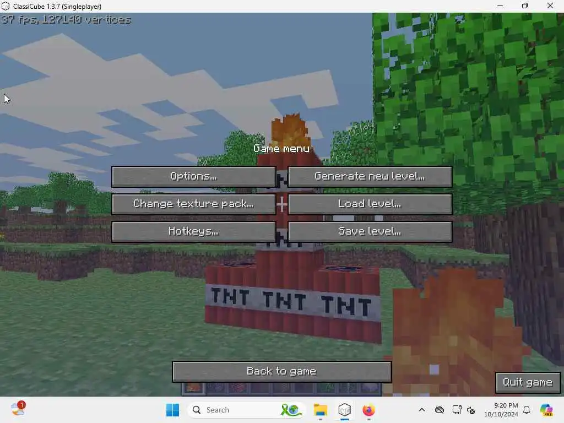Open the Options menu

(193, 176)
